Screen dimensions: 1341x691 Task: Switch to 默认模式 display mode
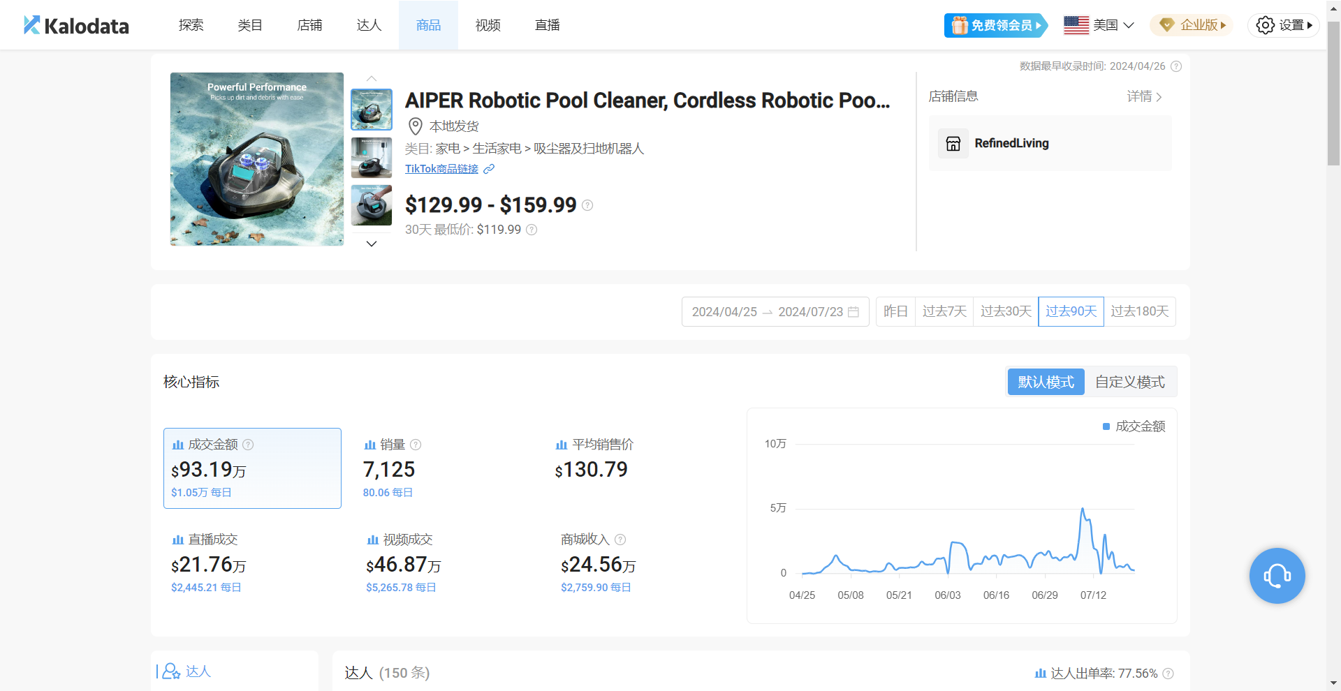coord(1046,382)
